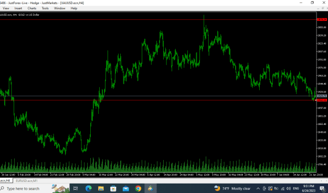
Task: Open the weather widget showing 74°F
Action: tap(232, 188)
